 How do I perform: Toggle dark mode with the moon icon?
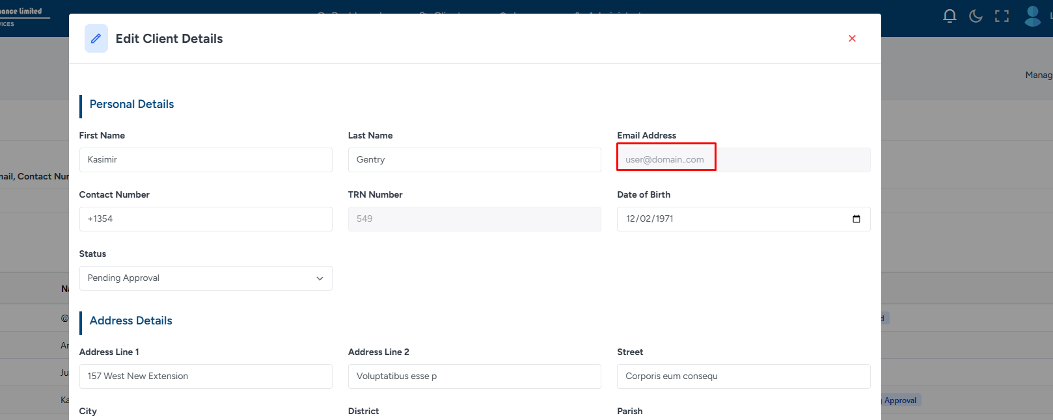tap(976, 16)
